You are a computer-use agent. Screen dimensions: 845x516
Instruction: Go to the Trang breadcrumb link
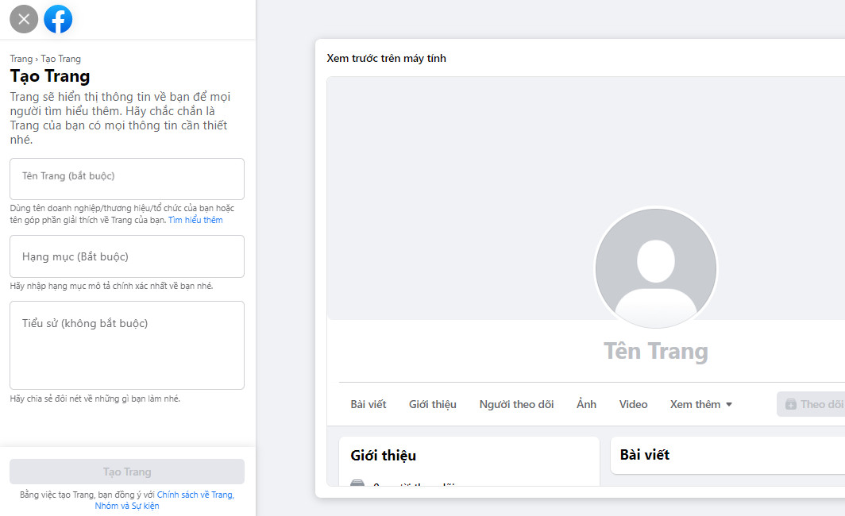coord(21,59)
